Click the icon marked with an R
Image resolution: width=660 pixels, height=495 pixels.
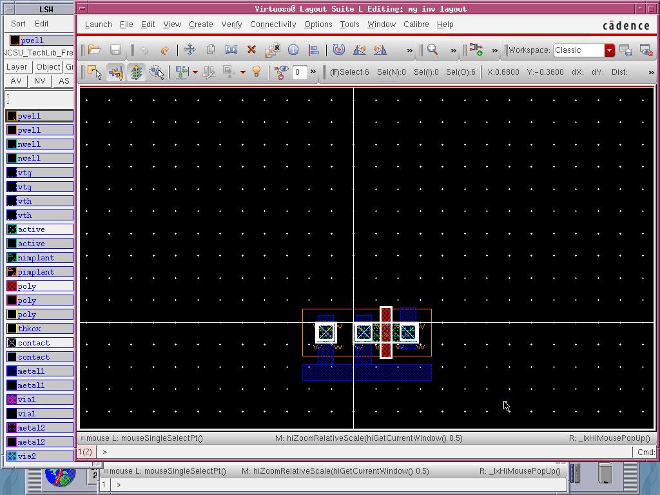[273, 50]
